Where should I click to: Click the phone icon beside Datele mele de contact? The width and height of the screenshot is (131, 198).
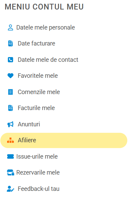[x=10, y=60]
